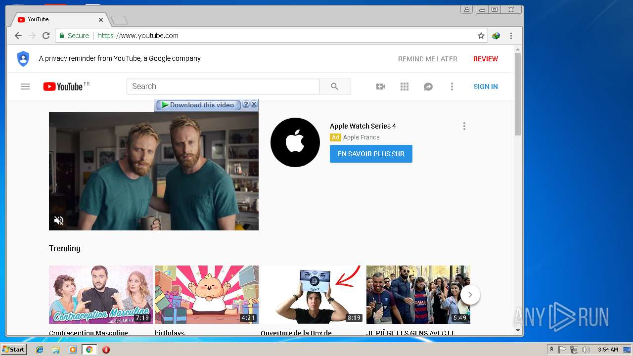Click the privacy reminder message text
The width and height of the screenshot is (633, 356).
point(120,58)
